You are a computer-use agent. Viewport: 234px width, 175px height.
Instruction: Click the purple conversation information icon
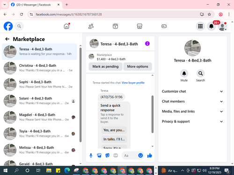(147, 43)
